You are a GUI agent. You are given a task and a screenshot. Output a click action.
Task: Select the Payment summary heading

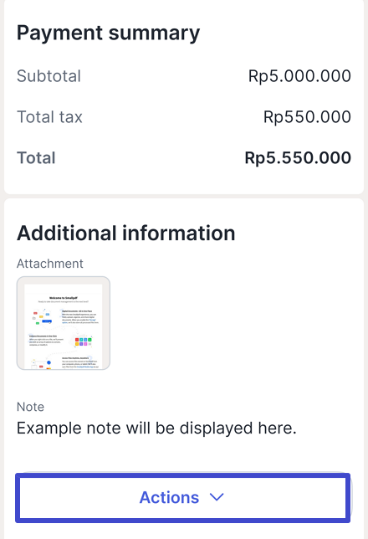coord(108,33)
